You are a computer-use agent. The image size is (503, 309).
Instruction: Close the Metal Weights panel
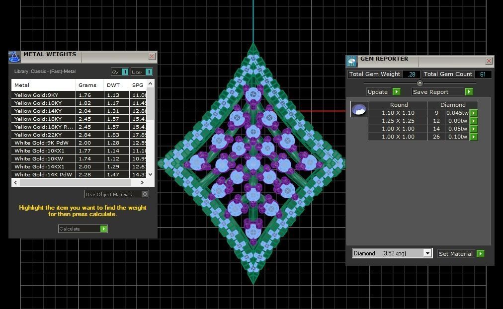click(x=152, y=57)
